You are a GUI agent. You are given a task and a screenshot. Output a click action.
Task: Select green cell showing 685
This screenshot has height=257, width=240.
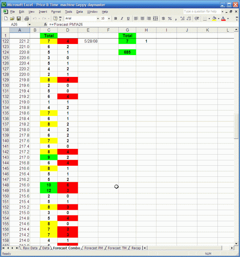[127, 52]
